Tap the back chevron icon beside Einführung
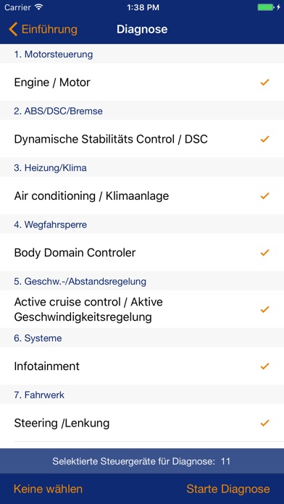 pos(13,29)
